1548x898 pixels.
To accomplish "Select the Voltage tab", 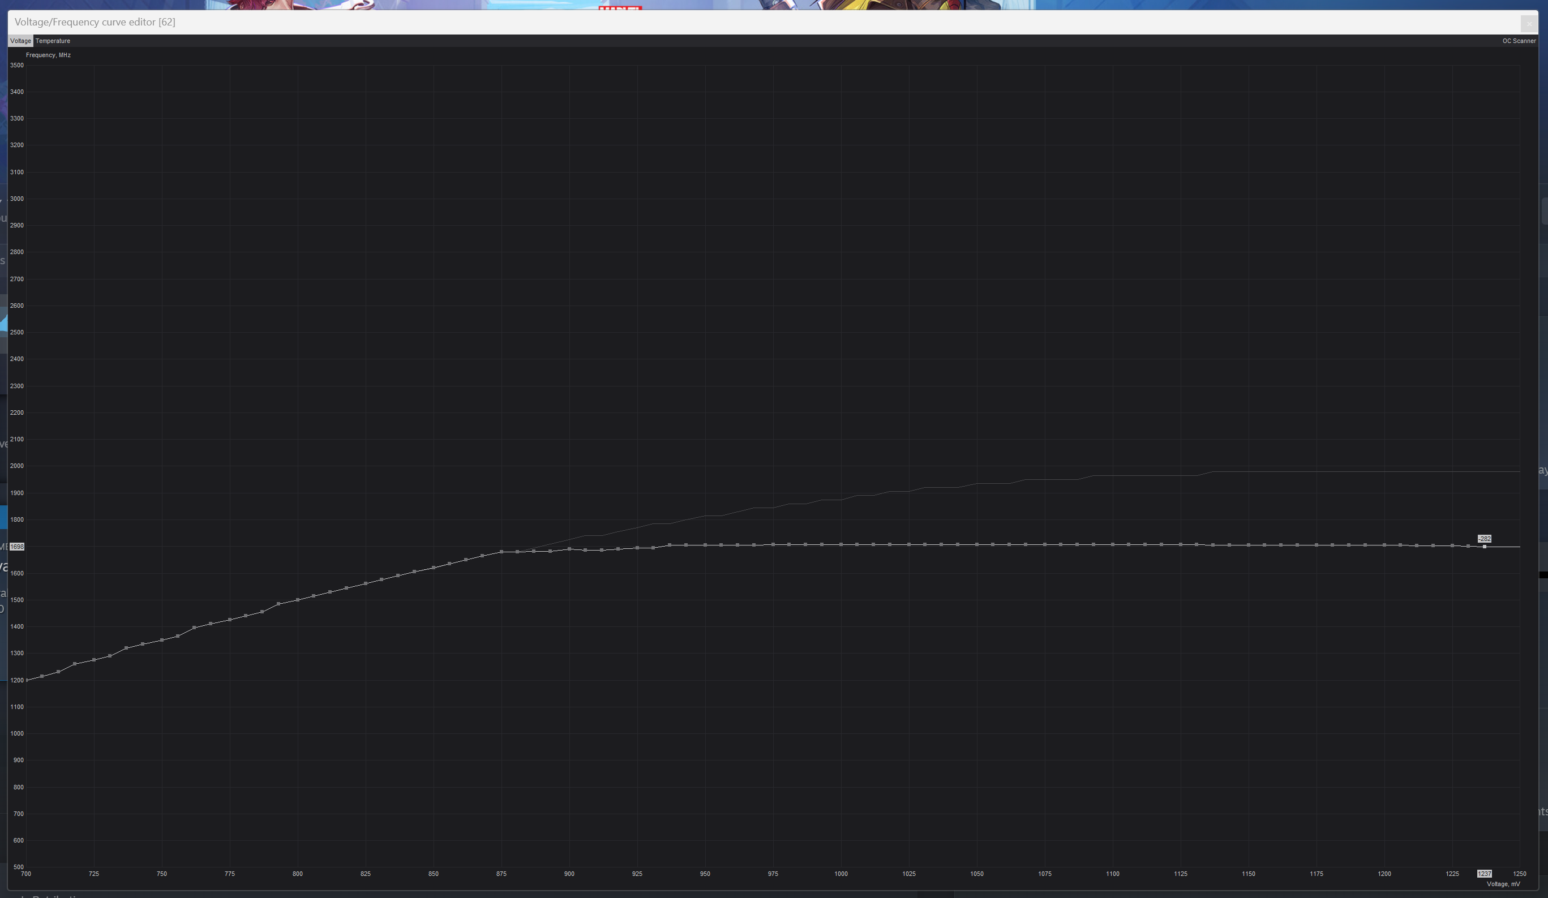I will coord(20,41).
